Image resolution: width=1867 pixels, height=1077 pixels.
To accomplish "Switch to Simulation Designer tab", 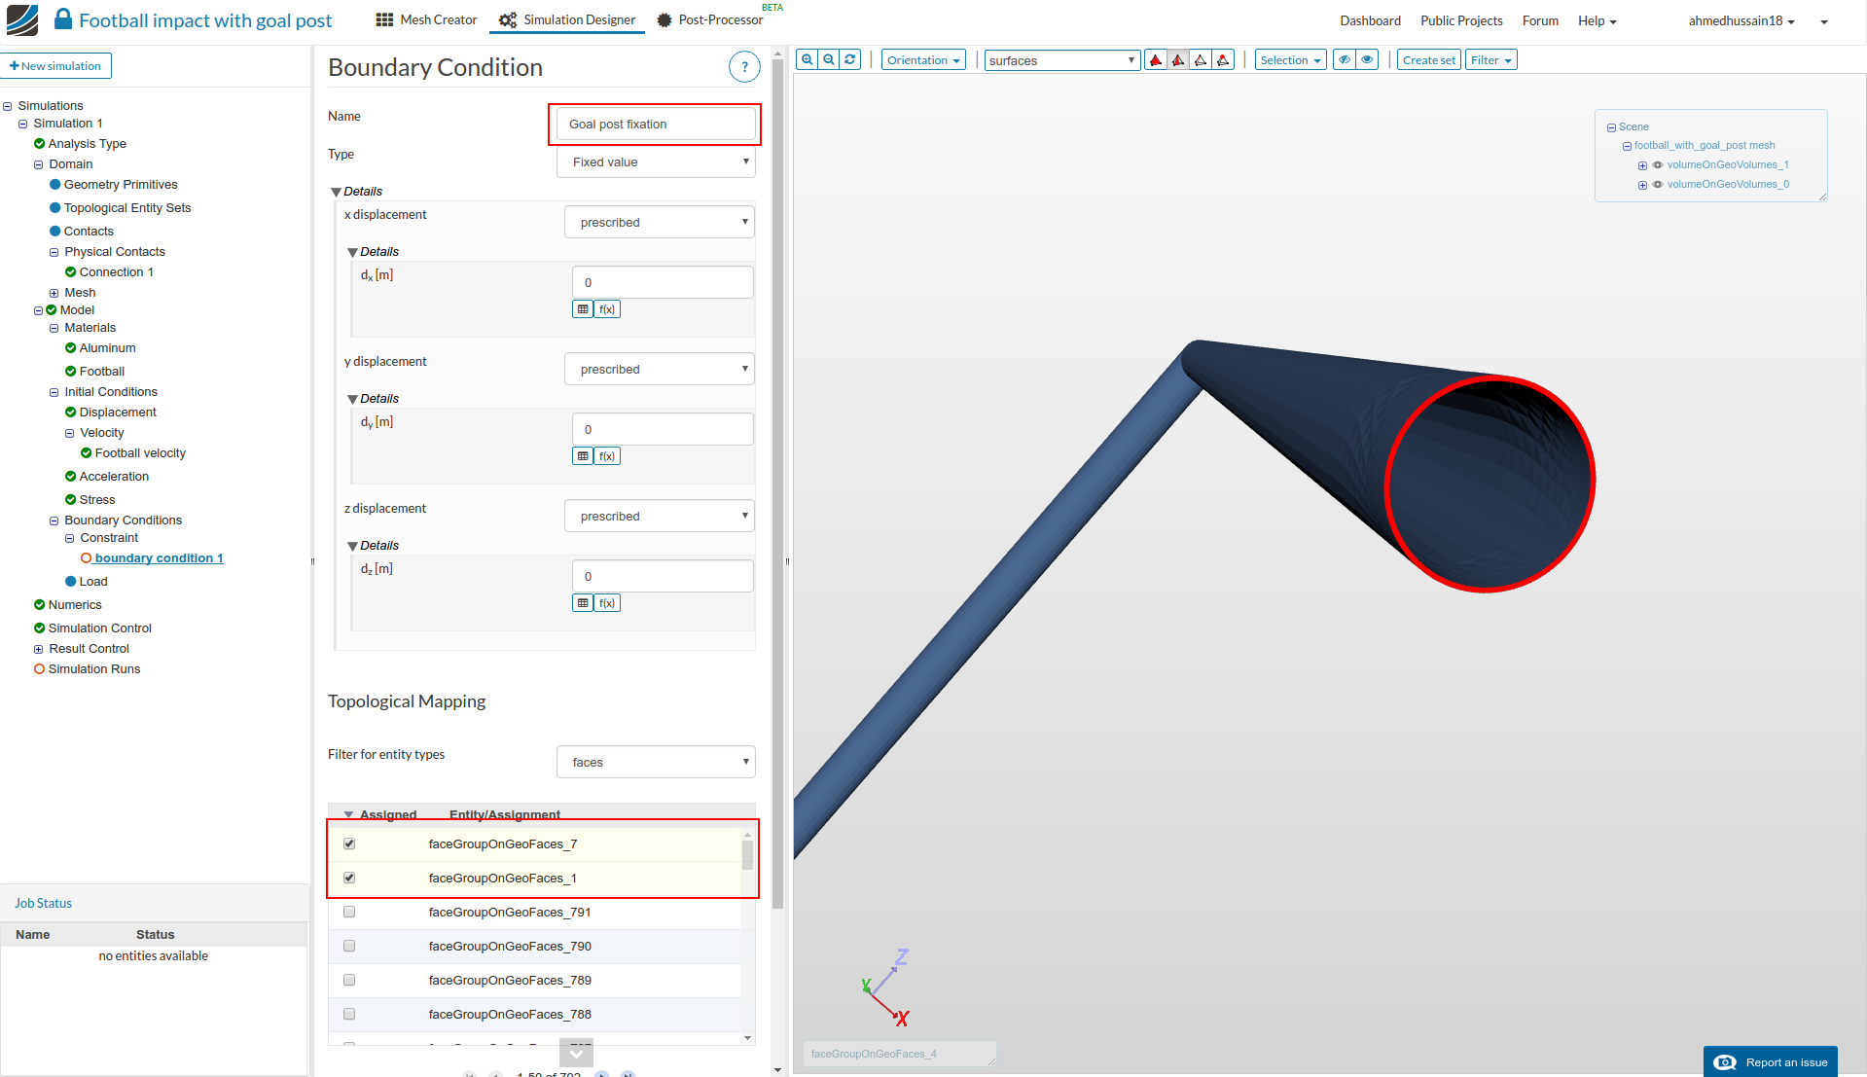I will click(567, 19).
